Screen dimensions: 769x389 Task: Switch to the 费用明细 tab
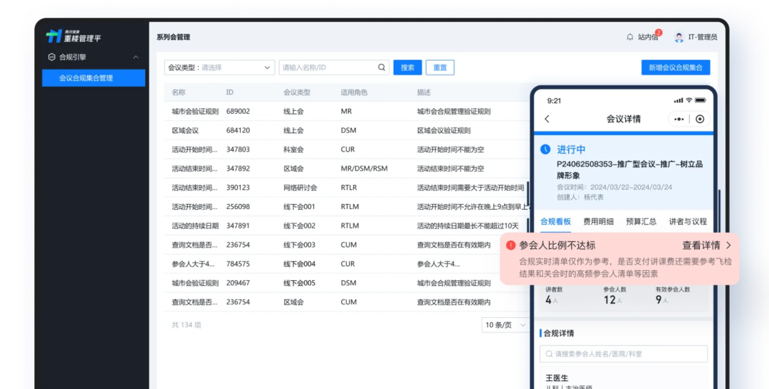tap(598, 221)
